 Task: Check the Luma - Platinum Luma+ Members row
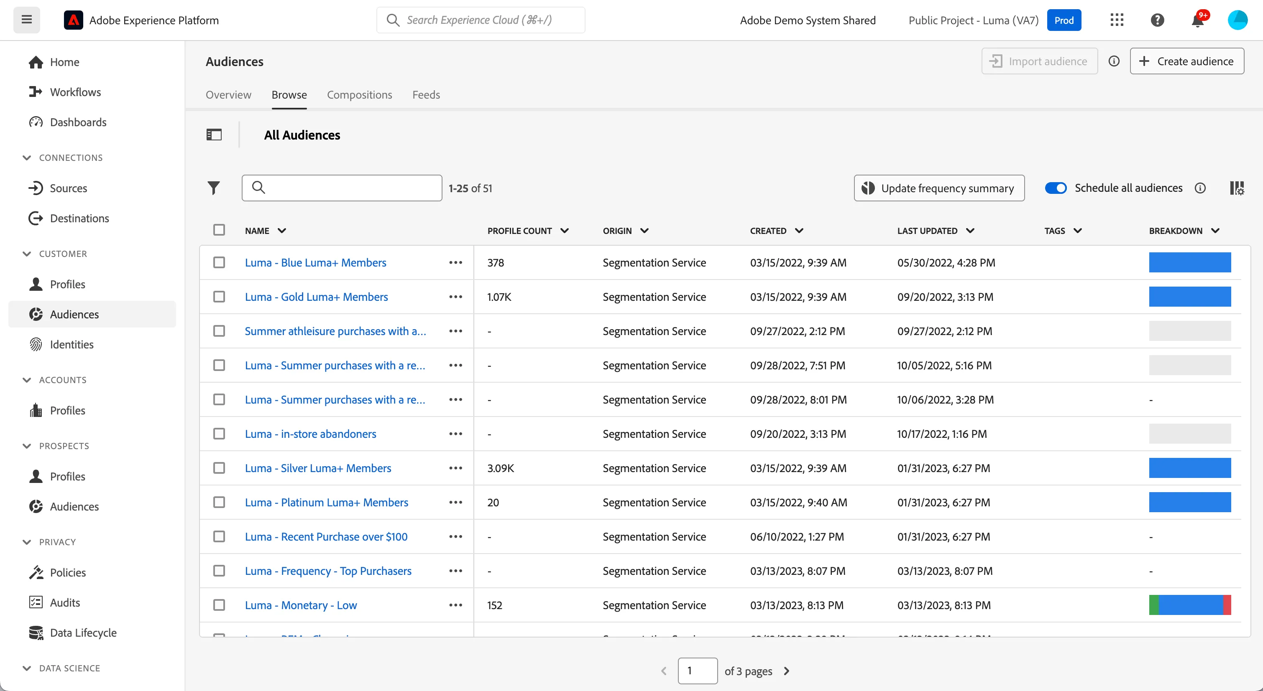pos(219,503)
